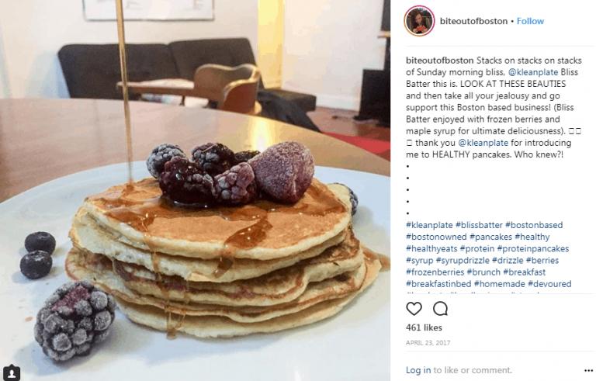This screenshot has width=596, height=381.
Task: Open the biteoutofboston username in header
Action: (x=473, y=21)
